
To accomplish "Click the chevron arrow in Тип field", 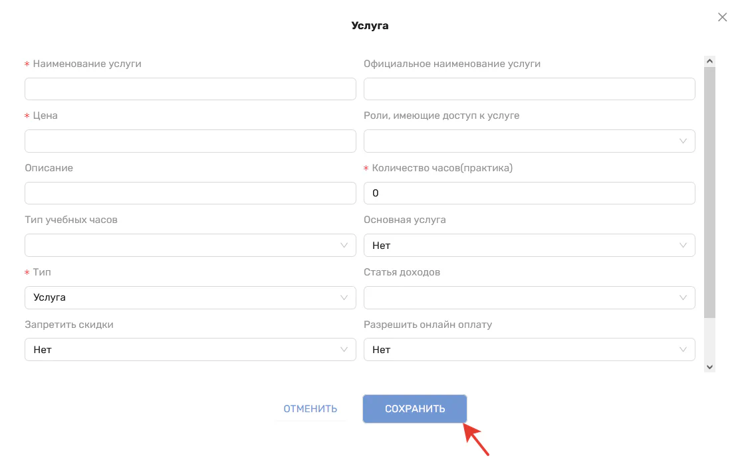I will pyautogui.click(x=344, y=297).
